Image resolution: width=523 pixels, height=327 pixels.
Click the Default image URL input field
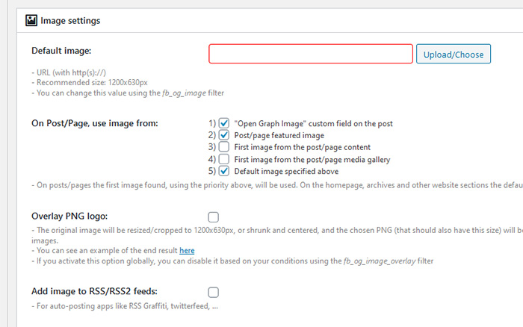(311, 54)
